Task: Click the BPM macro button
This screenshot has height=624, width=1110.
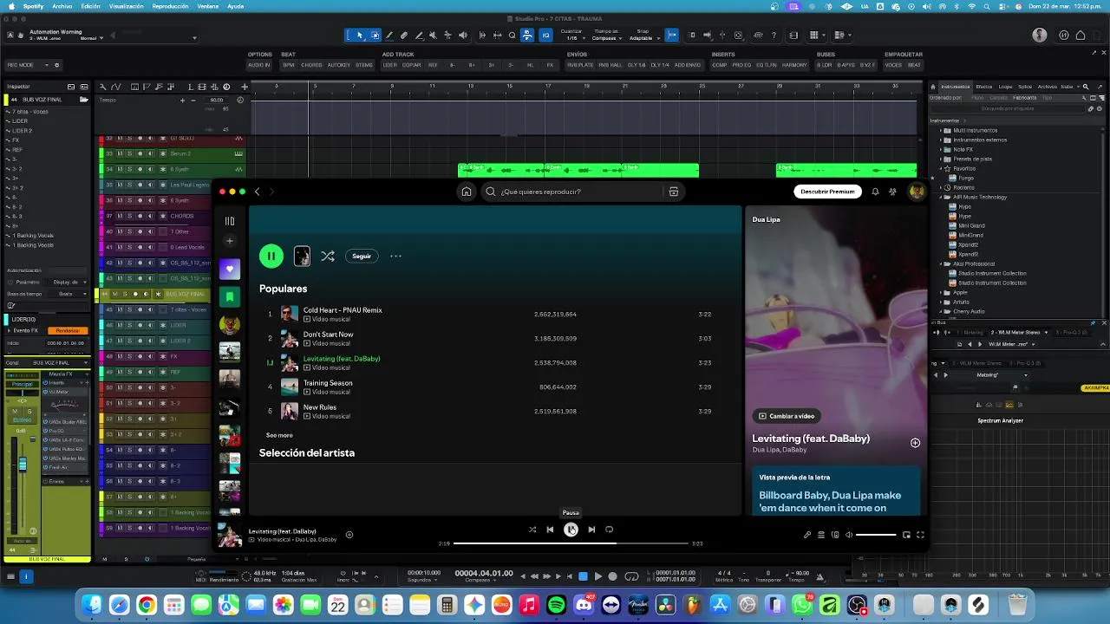Action: pyautogui.click(x=288, y=65)
